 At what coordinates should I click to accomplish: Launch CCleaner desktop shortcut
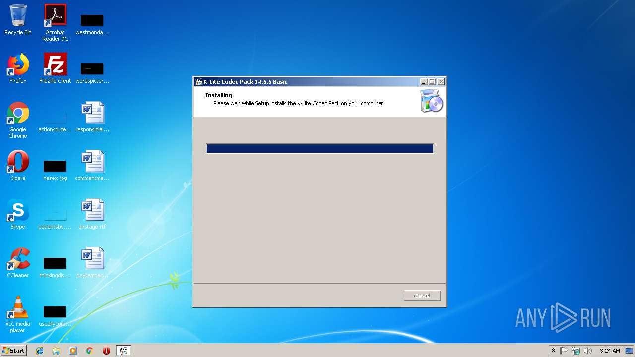[18, 263]
